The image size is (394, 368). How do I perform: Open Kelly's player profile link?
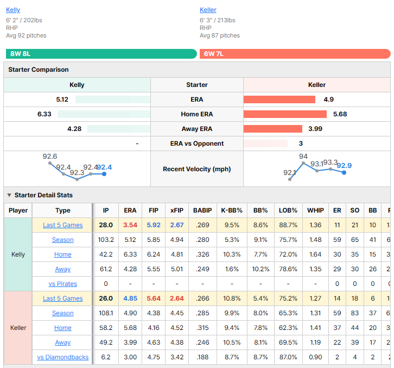pyautogui.click(x=13, y=10)
